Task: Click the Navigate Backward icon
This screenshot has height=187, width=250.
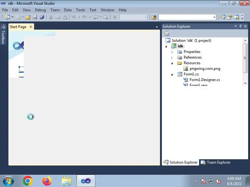Action: pyautogui.click(x=96, y=17)
